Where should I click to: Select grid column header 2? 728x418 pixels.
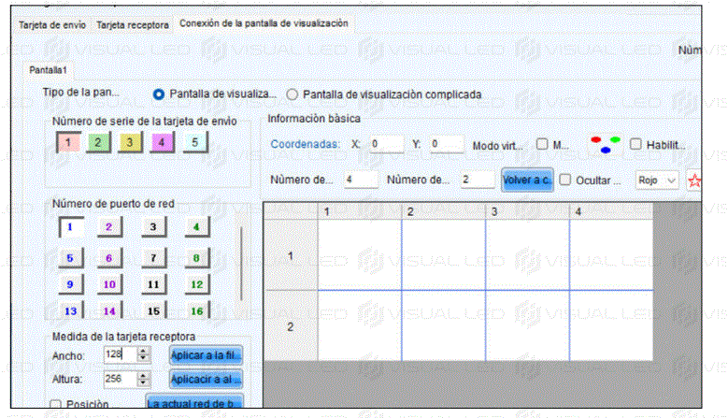point(443,211)
